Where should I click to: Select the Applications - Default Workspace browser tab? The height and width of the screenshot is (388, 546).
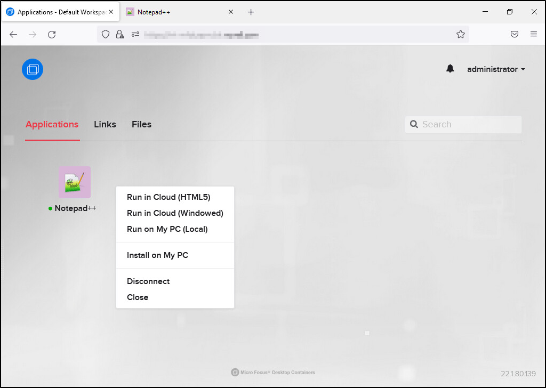click(x=61, y=12)
